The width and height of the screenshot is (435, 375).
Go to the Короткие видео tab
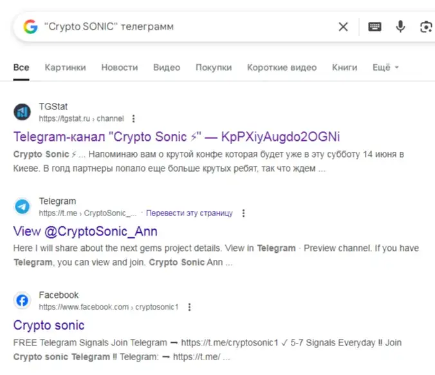(x=282, y=68)
